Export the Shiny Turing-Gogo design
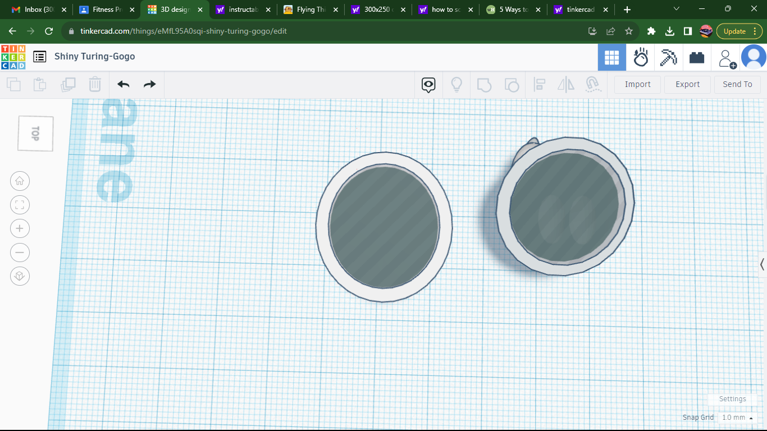 [x=687, y=84]
